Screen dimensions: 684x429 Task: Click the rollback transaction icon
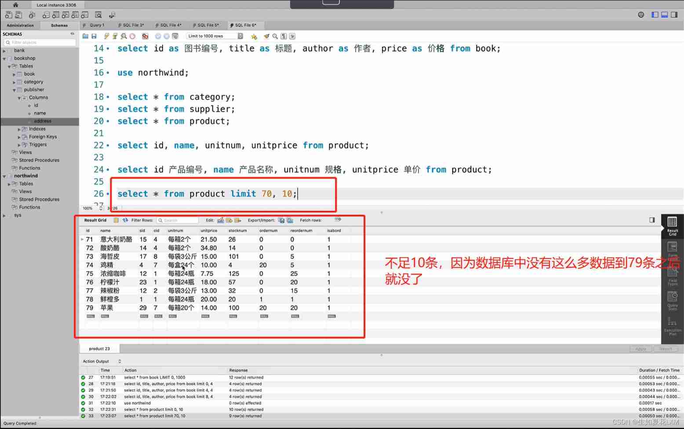tap(166, 36)
